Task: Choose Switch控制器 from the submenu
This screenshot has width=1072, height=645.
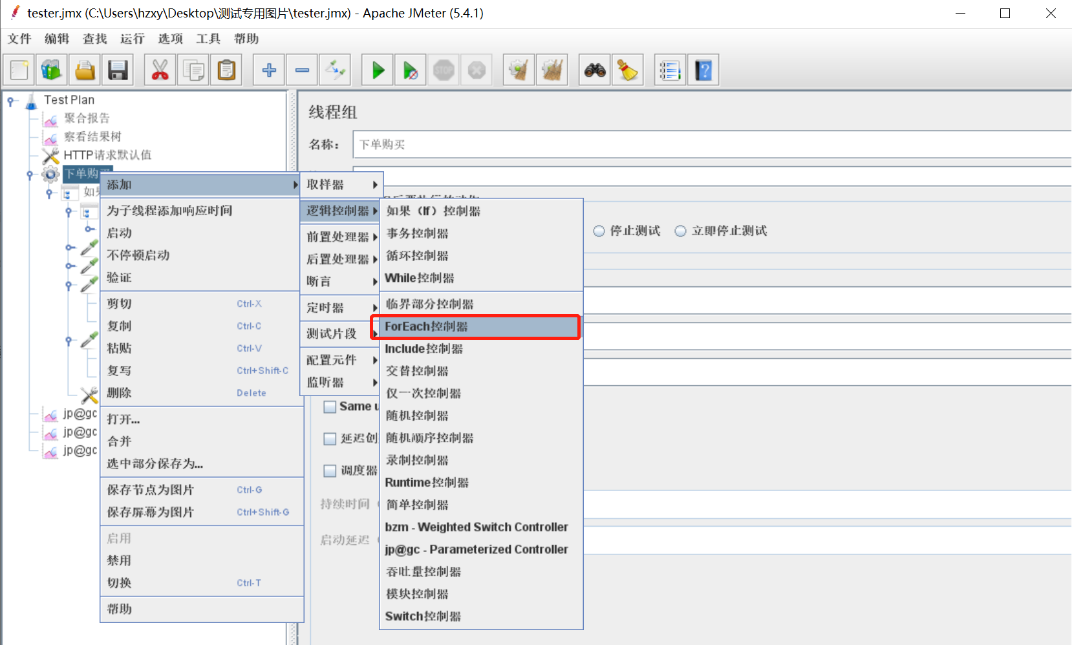Action: click(481, 617)
